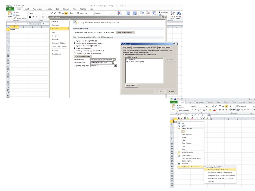Click help question mark on Excel Options title bar

163,17
